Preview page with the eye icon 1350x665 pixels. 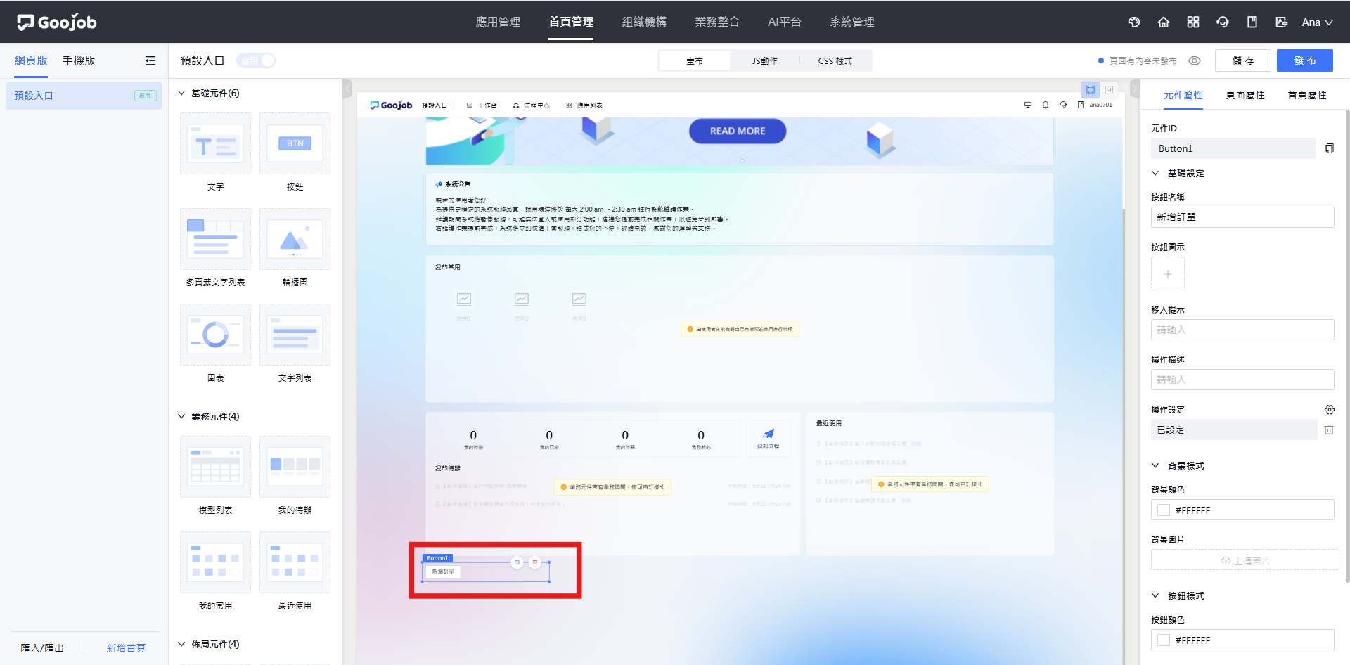[1194, 60]
